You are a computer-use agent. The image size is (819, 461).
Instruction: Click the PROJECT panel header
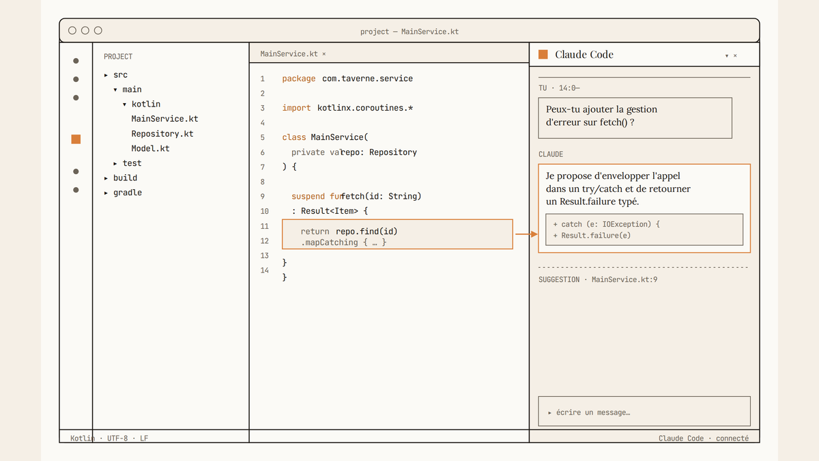pyautogui.click(x=118, y=57)
